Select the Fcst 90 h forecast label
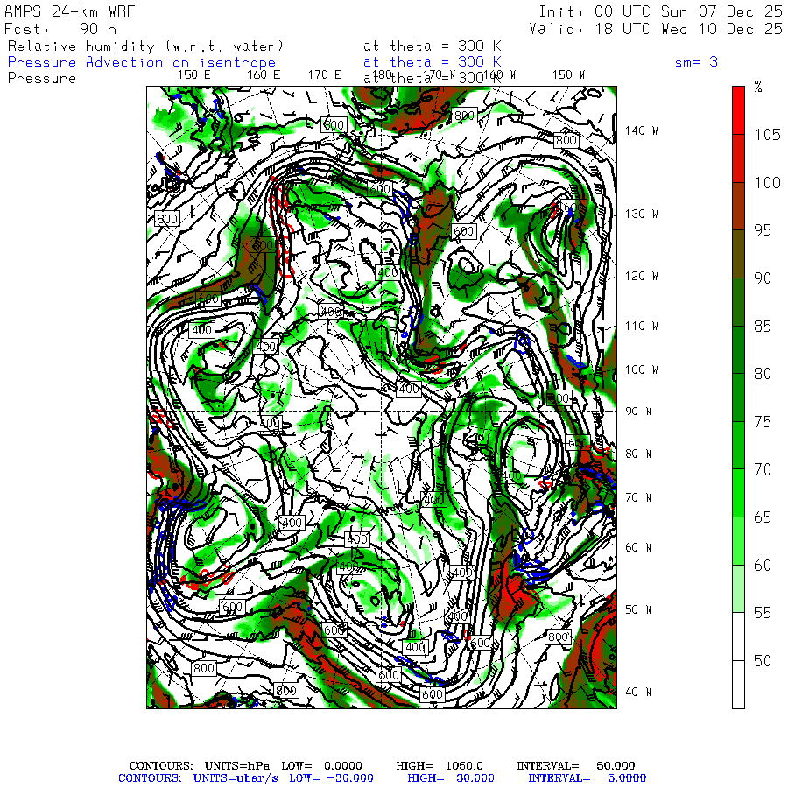Image resolution: width=788 pixels, height=788 pixels. tap(61, 29)
